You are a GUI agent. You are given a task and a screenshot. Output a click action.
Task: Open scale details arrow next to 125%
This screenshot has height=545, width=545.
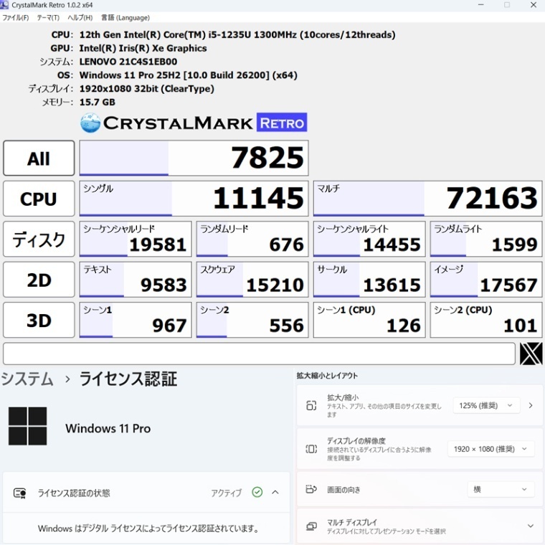tap(531, 405)
